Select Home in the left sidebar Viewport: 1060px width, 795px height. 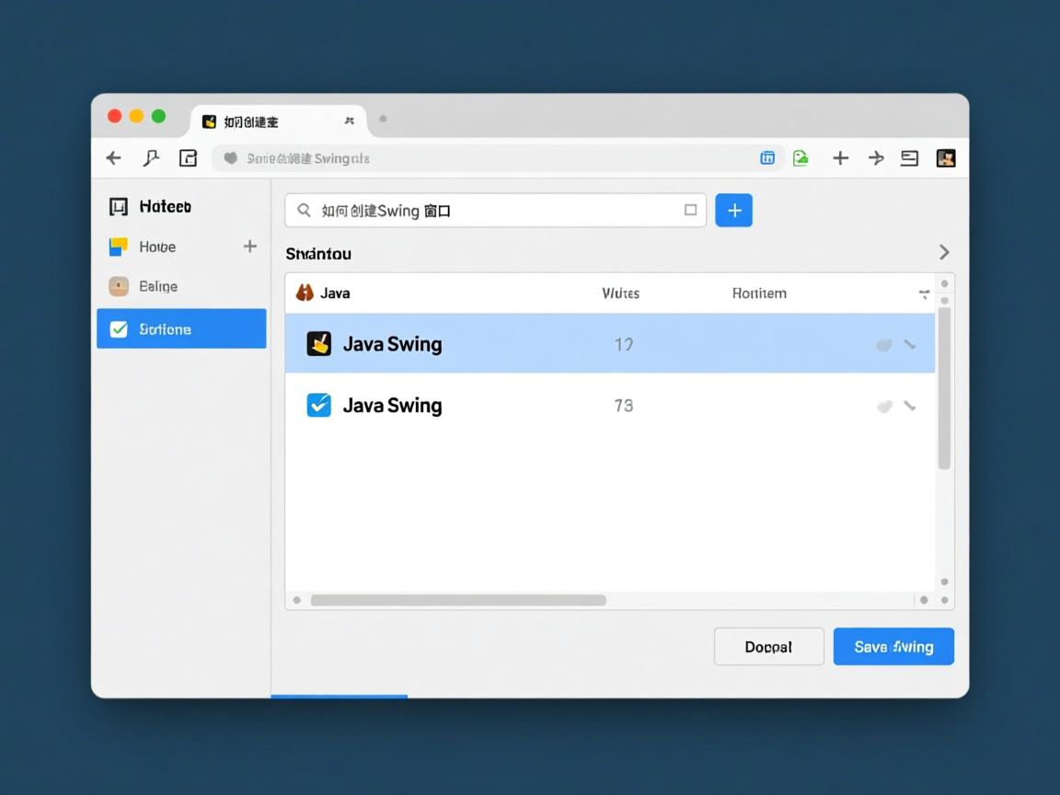[x=156, y=247]
